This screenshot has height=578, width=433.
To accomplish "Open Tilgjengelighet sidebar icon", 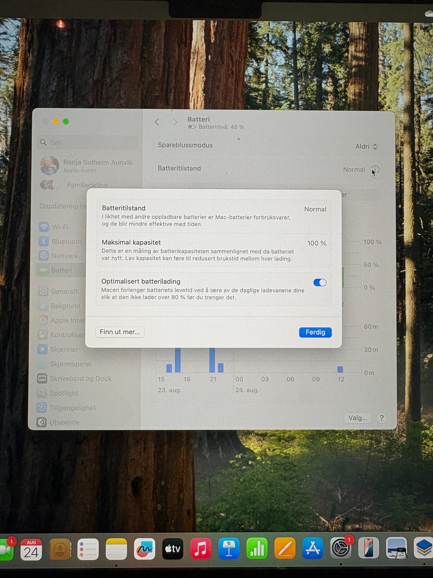I will [42, 407].
